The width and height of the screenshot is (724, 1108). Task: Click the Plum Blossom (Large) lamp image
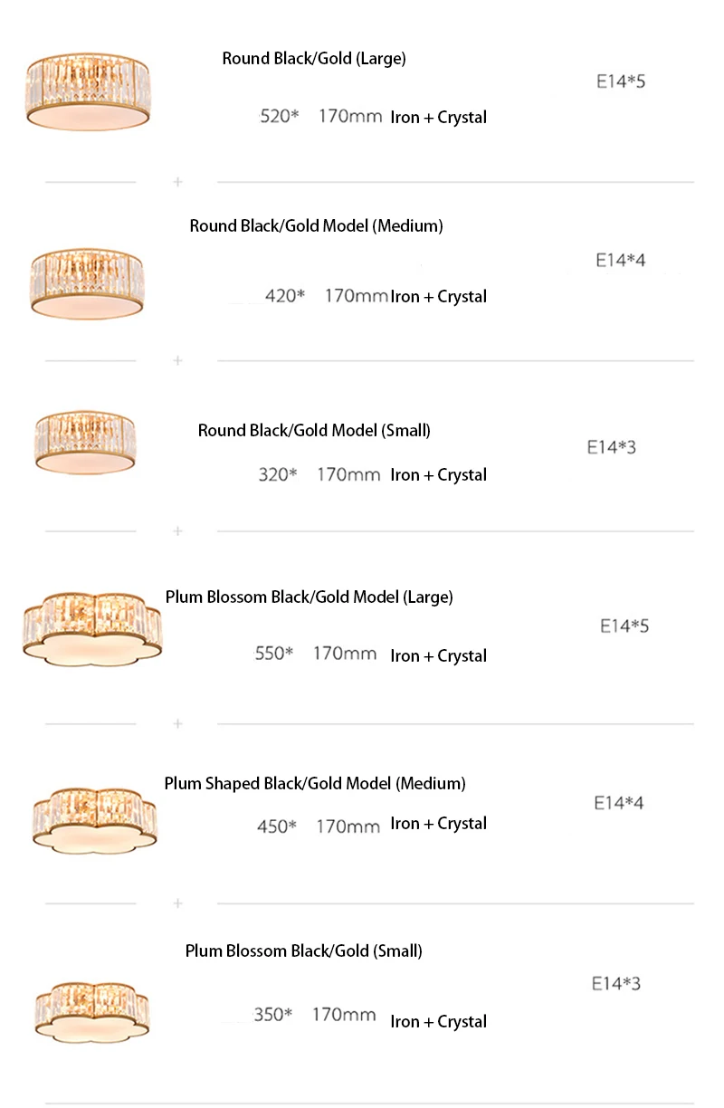coord(91,626)
